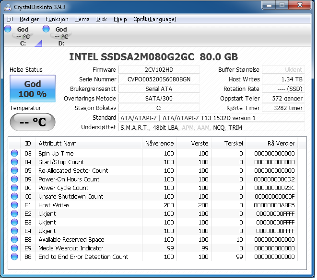Click raw value 00000000023C
This screenshot has width=317, height=280.
coord(274,188)
